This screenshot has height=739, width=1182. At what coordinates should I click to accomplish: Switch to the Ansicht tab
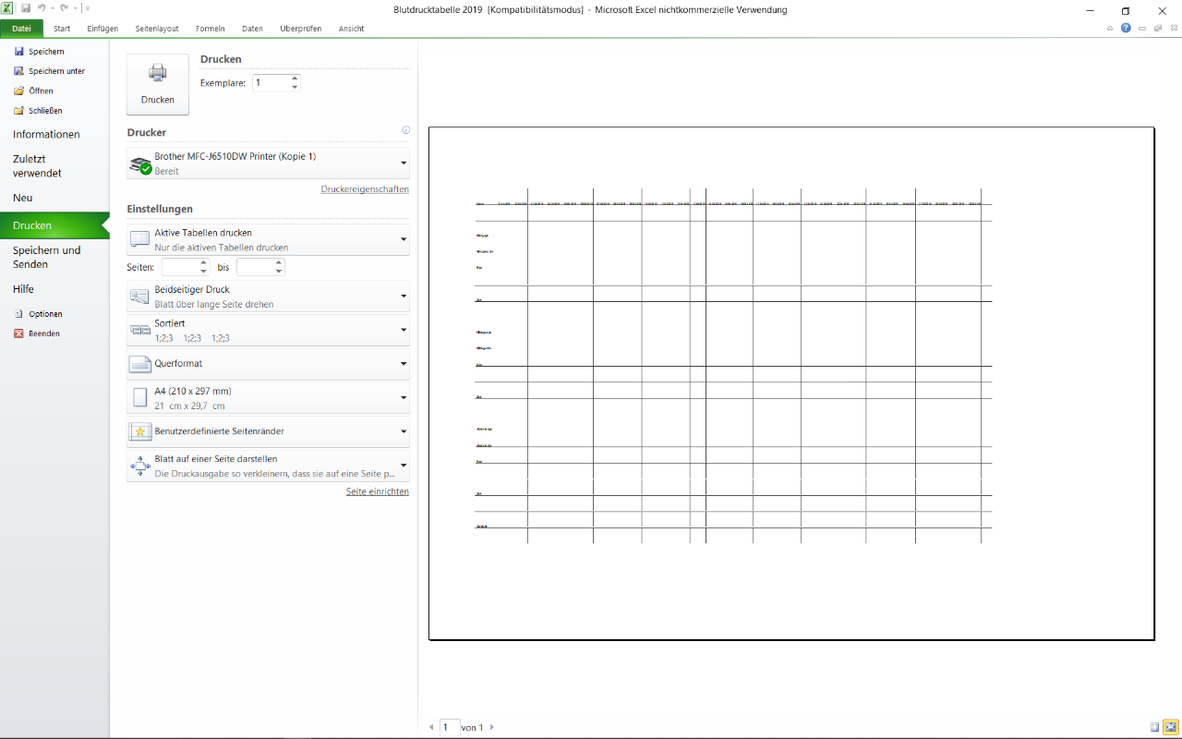[351, 29]
